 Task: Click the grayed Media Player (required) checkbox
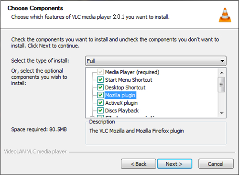pos(100,72)
